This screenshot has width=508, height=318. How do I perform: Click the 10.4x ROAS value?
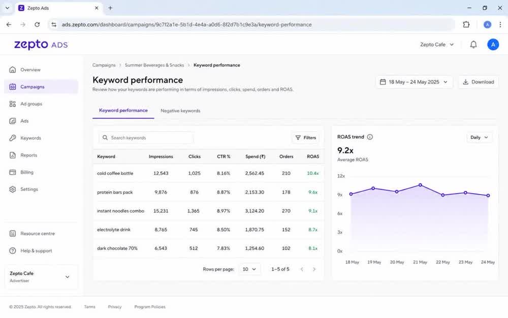coord(312,173)
